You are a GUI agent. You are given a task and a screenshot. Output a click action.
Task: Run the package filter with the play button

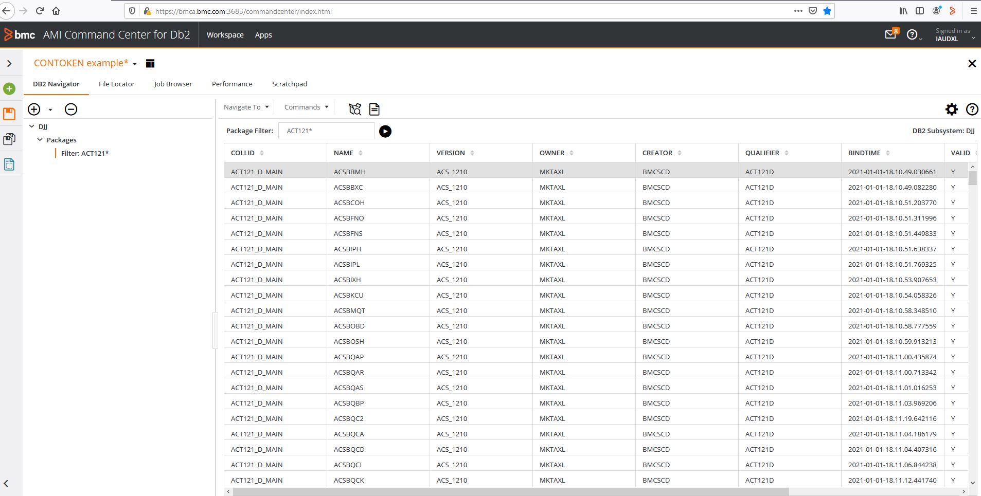(385, 131)
